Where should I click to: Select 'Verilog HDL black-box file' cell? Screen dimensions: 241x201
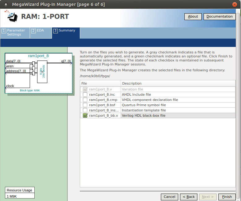tap(178, 115)
